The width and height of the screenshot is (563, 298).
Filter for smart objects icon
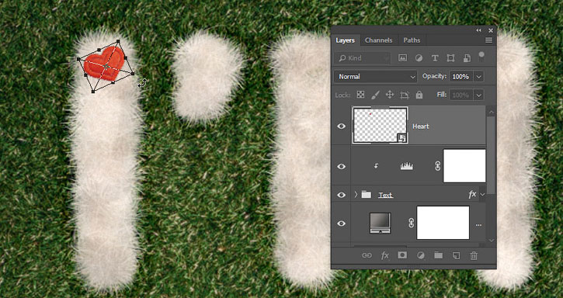[467, 58]
